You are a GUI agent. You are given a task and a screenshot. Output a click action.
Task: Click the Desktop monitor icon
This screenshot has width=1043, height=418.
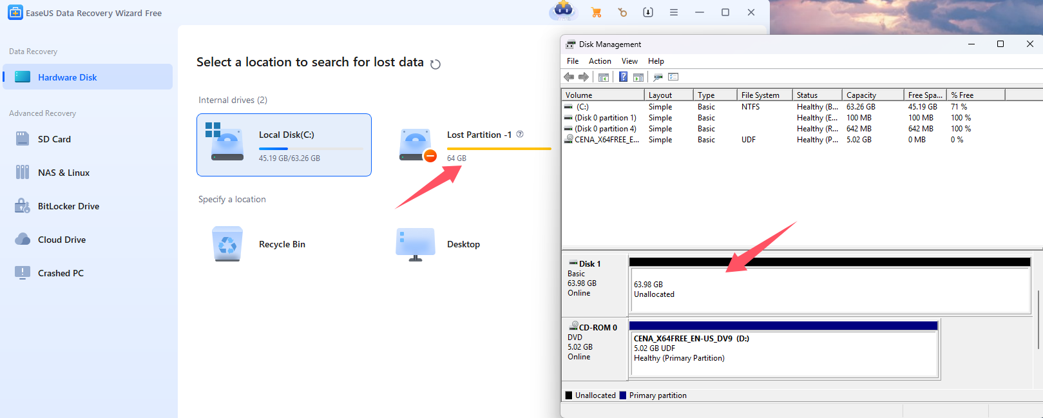coord(416,244)
